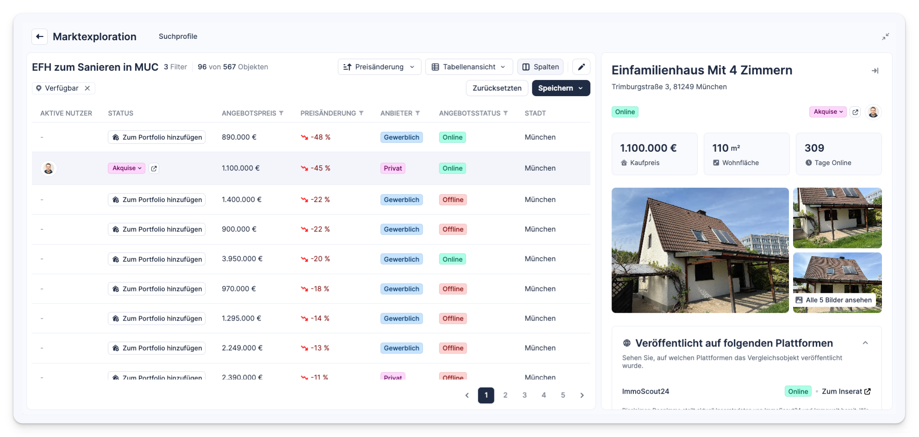Edit the search profile with the pencil icon
Viewport: 919px width, 437px height.
point(581,67)
